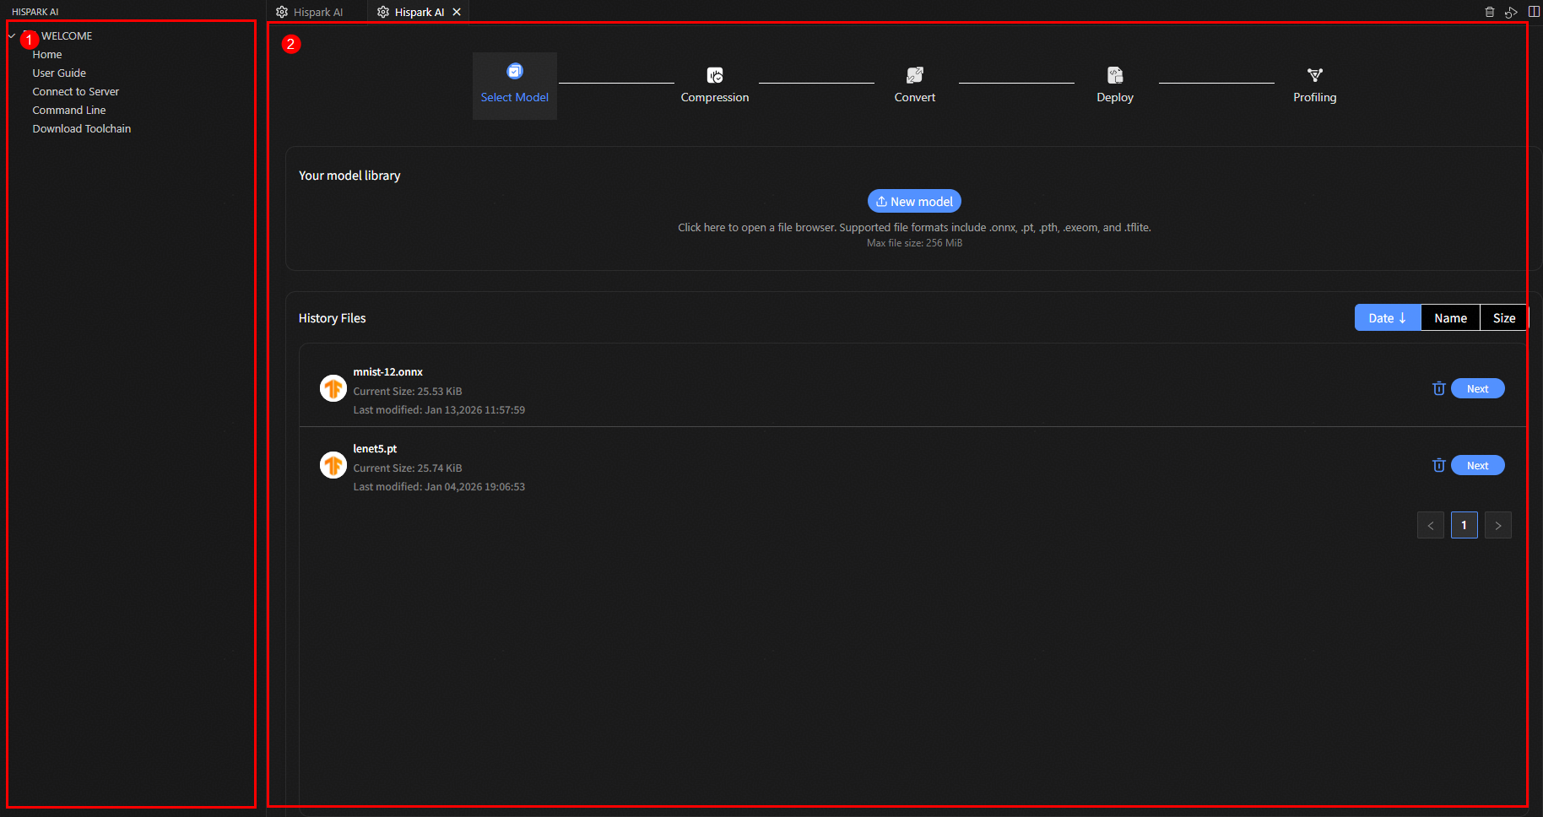1543x817 pixels.
Task: Open the Profiling step icon
Action: pyautogui.click(x=1314, y=75)
